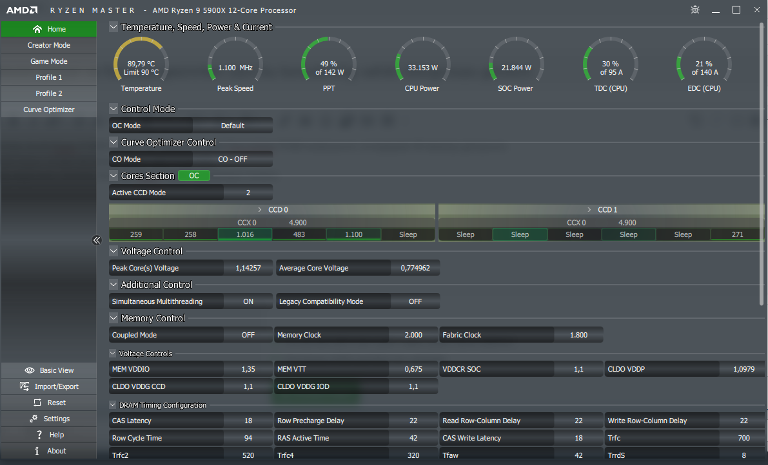768x465 pixels.
Task: Expand the CCD 0 chevron
Action: (260, 209)
